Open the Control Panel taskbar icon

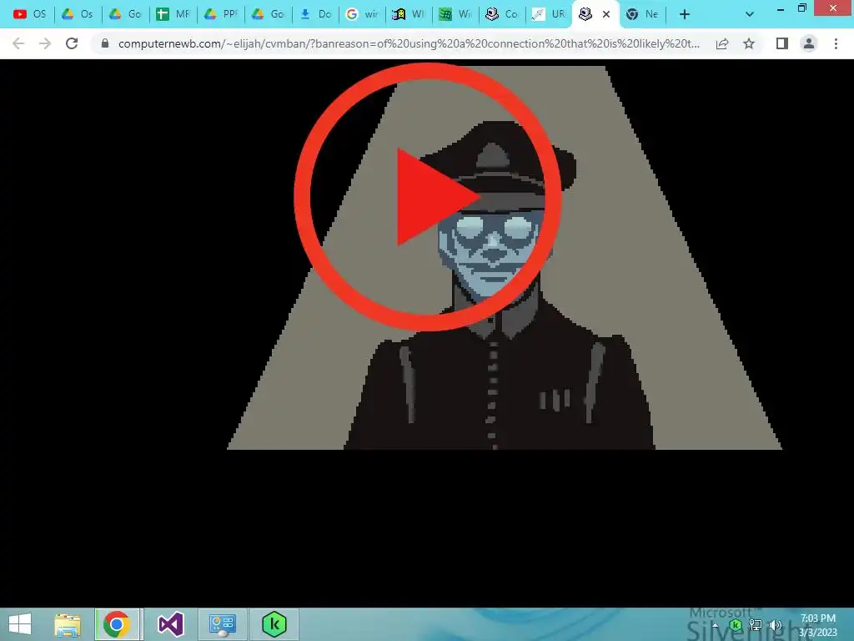(222, 624)
